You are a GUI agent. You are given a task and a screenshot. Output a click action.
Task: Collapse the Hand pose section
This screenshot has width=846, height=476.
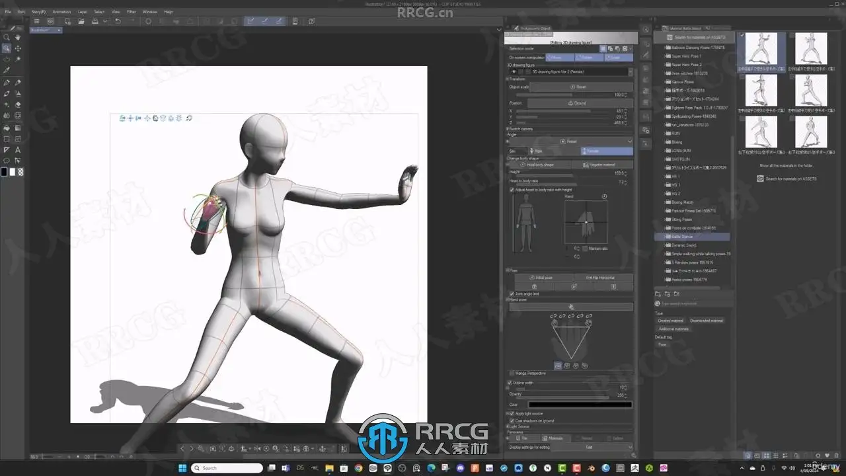coord(508,299)
